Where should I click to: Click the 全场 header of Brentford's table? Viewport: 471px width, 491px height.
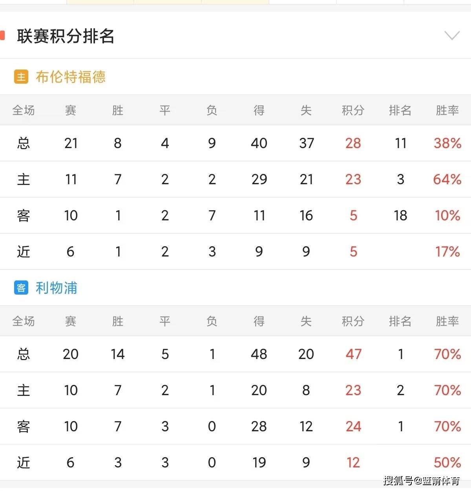pyautogui.click(x=23, y=110)
